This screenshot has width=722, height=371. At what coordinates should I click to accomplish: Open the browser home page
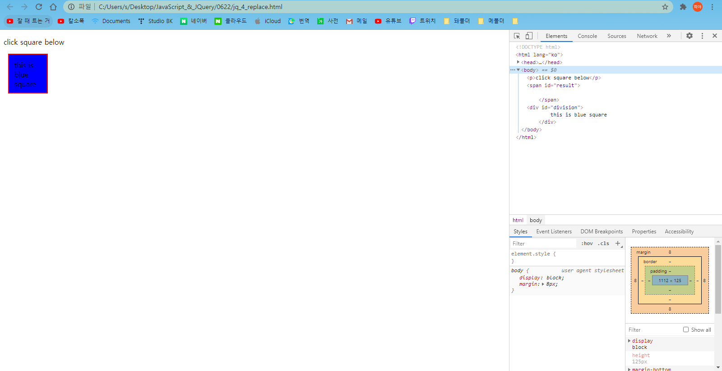53,7
